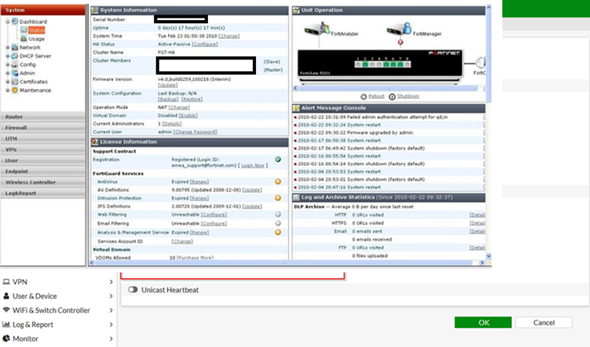Select Usage under Dashboard
Screen dimensions: 590x347
tap(36, 38)
